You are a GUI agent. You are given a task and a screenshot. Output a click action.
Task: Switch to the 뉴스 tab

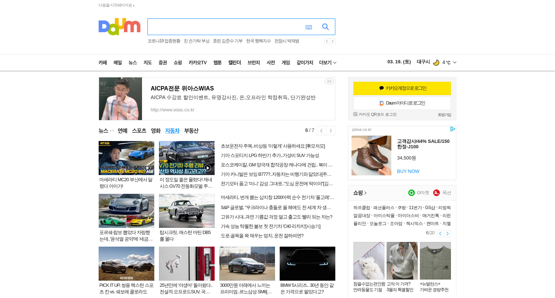click(103, 131)
